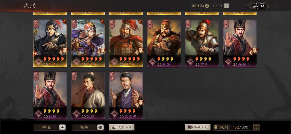Click the 覺醒 badge on 諸葛瑾 card
The height and width of the screenshot is (134, 291).
pyautogui.click(x=140, y=102)
